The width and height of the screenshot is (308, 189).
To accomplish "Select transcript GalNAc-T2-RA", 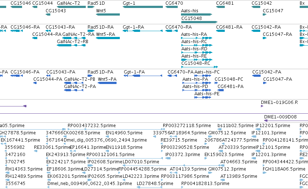I will (79, 34).
